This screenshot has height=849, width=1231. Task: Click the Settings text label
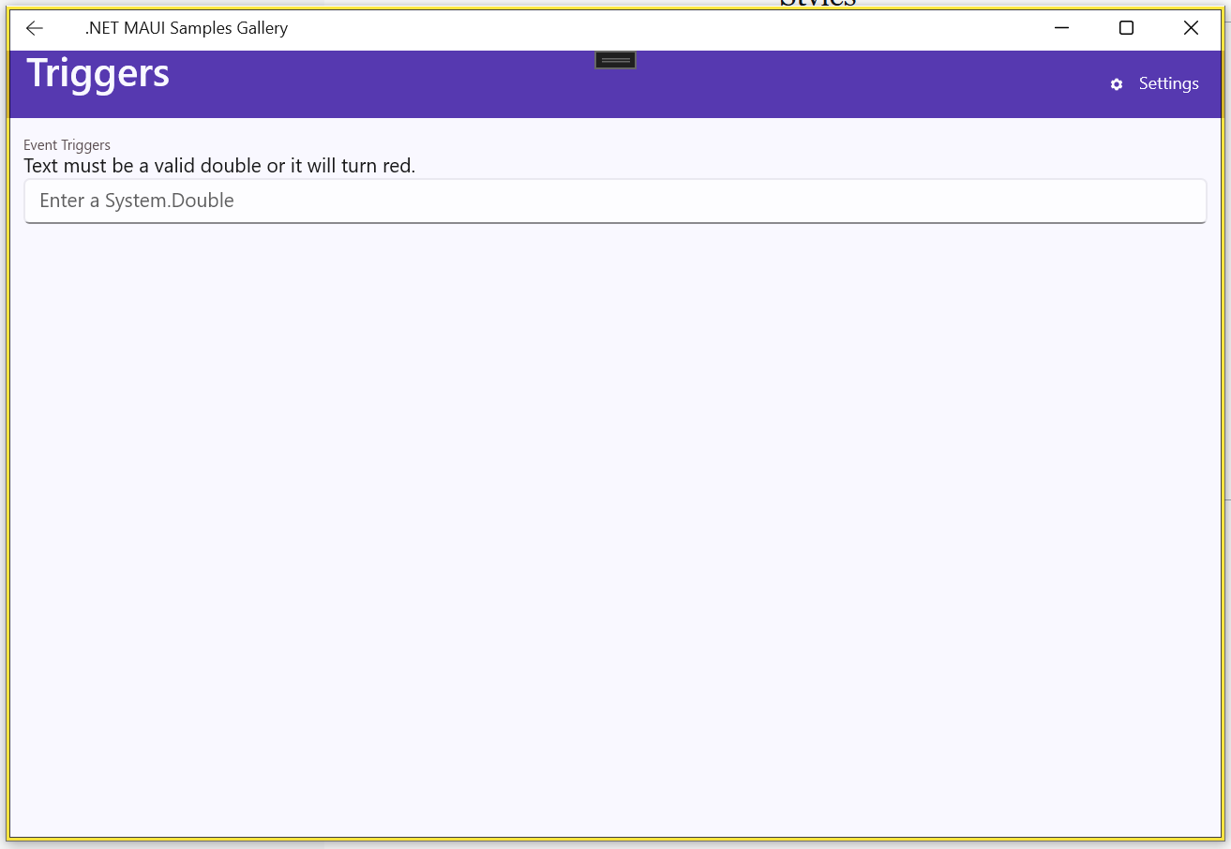click(1168, 83)
